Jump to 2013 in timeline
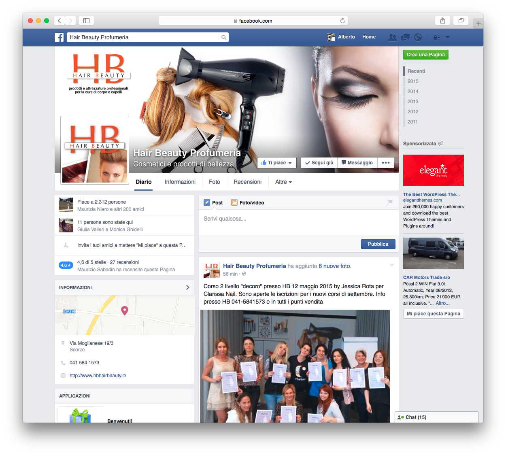506x455 pixels. coord(413,102)
